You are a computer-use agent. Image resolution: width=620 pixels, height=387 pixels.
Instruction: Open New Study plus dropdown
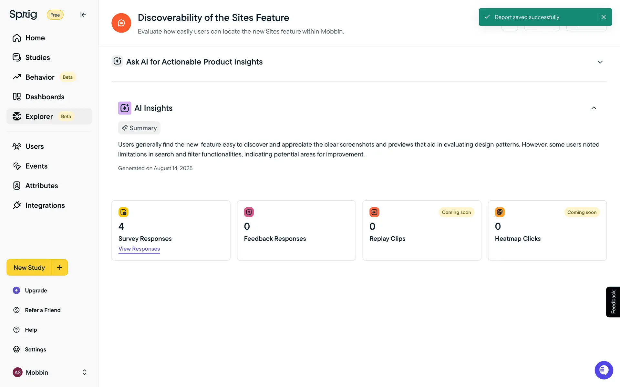(60, 267)
